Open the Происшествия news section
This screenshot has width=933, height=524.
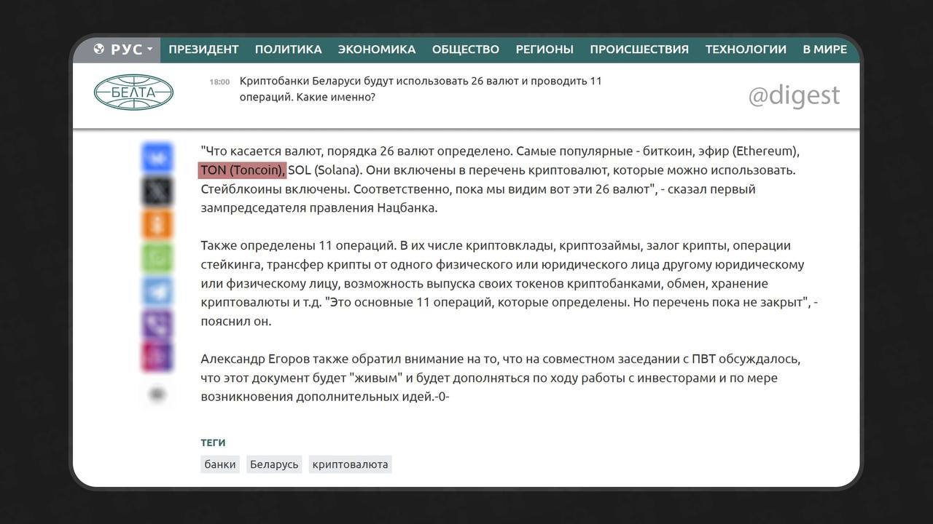click(639, 49)
